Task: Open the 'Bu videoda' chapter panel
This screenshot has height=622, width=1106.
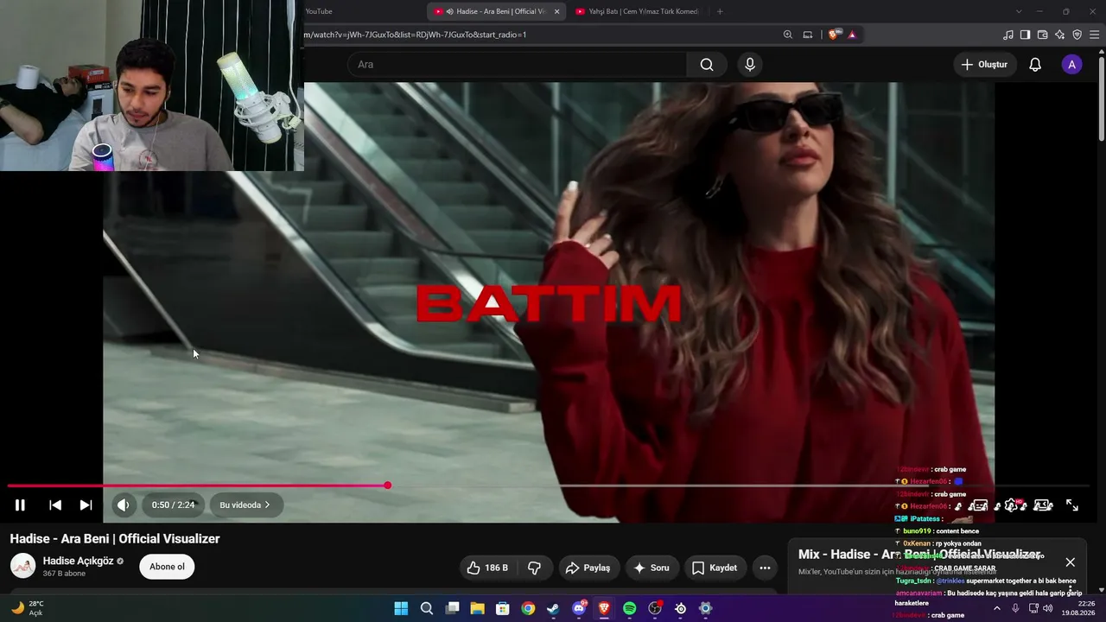Action: click(x=245, y=505)
